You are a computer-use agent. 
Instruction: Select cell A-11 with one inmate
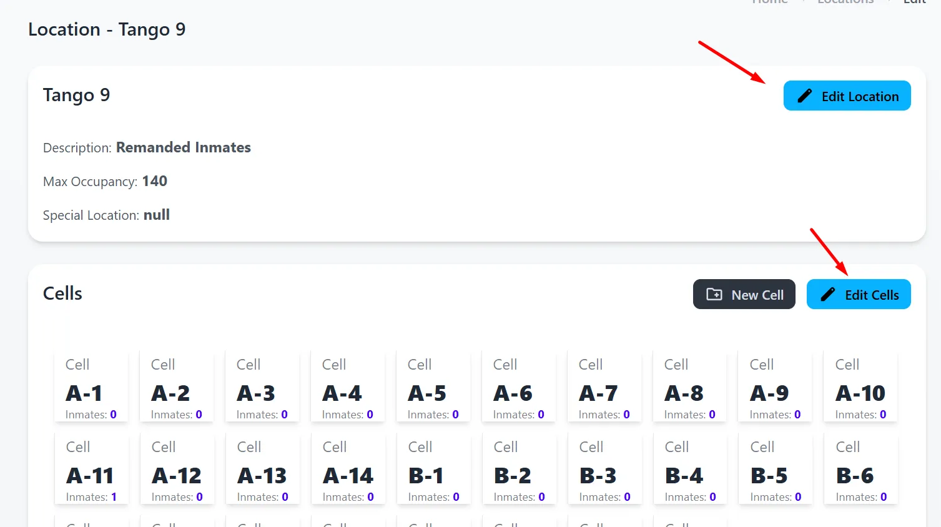[x=91, y=470]
